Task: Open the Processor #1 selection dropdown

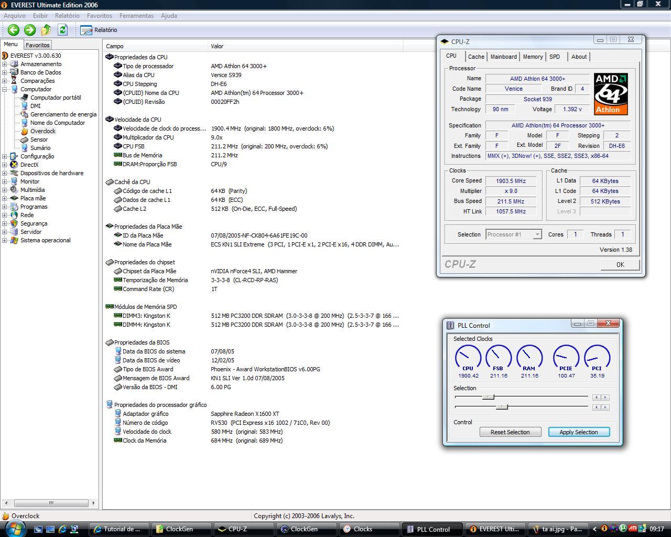Action: tap(513, 234)
